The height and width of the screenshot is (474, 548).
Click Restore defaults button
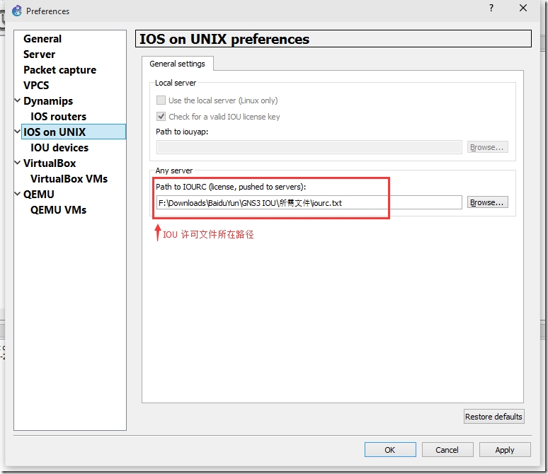[493, 417]
